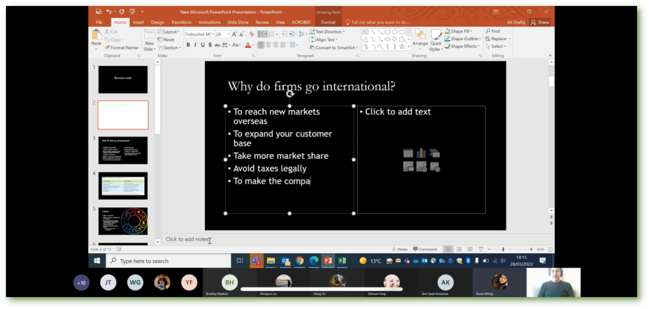Screen dimensions: 649x309
Task: Open Shape Effects menu
Action: [462, 46]
